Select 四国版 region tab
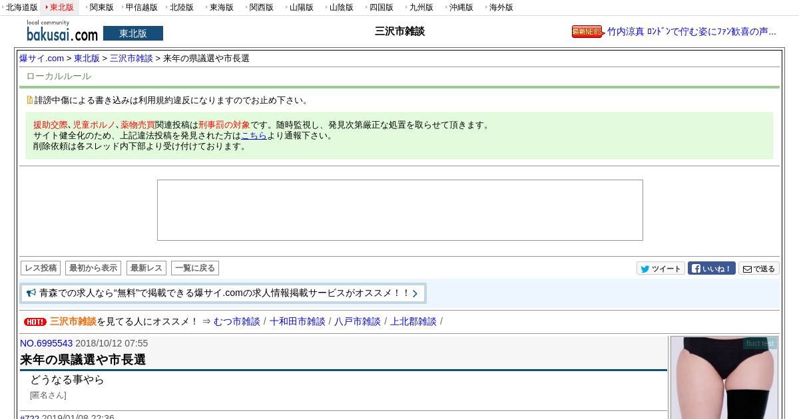The height and width of the screenshot is (419, 799). pos(380,7)
